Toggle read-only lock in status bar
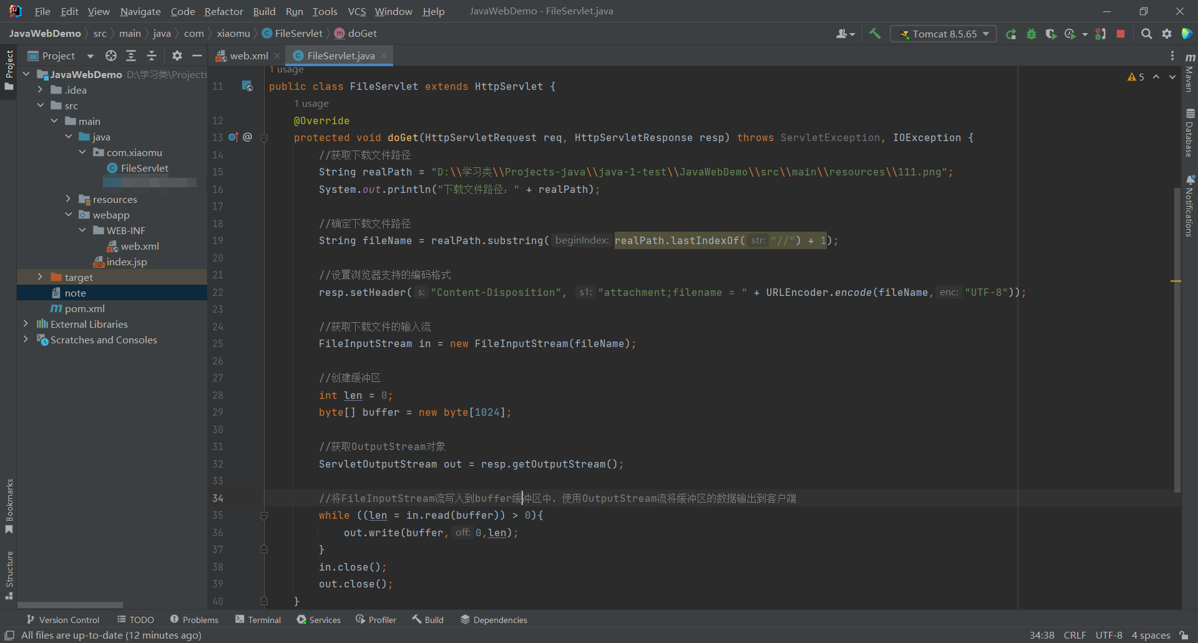1198x643 pixels. (1184, 635)
